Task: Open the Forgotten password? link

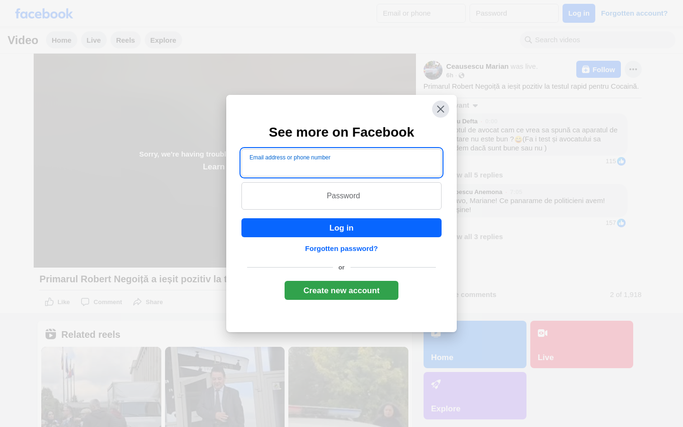Action: tap(341, 249)
